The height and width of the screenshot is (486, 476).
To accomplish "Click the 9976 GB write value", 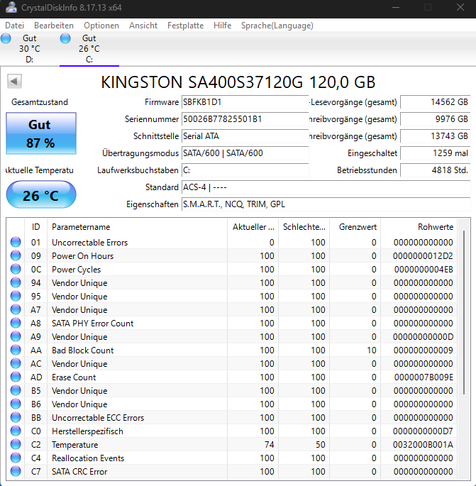I will [x=435, y=119].
